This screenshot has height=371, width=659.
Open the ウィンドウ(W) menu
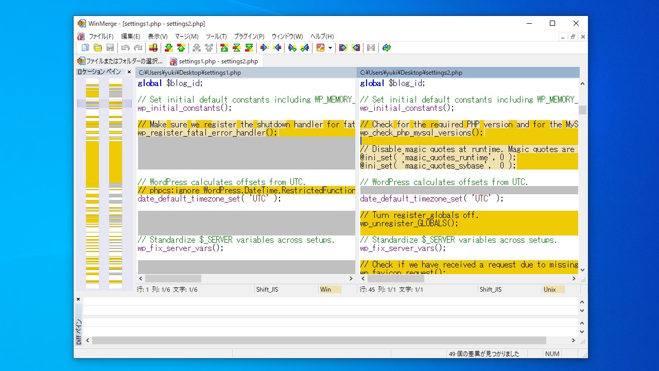click(x=287, y=37)
